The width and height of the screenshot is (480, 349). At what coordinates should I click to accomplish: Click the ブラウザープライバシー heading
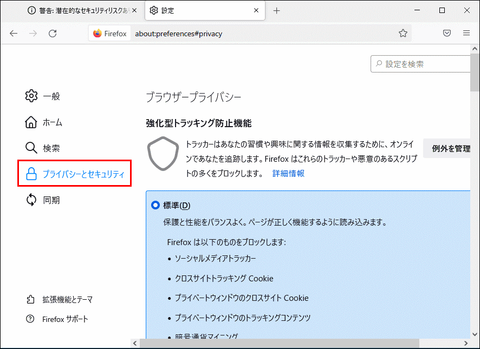point(193,97)
